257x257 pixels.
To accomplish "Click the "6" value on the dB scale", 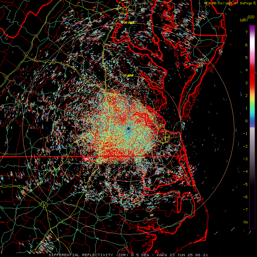I will [246, 45].
